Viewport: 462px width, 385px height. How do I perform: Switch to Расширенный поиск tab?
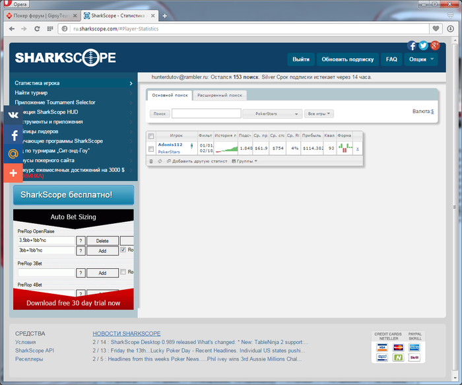pos(220,95)
